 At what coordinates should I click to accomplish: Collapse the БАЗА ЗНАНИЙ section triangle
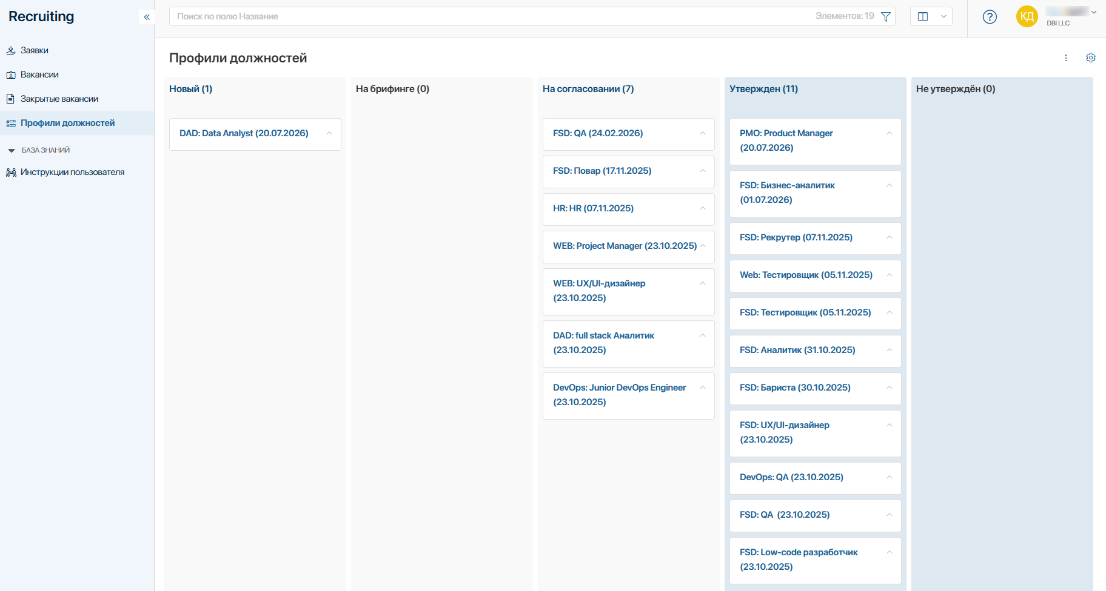(x=12, y=150)
